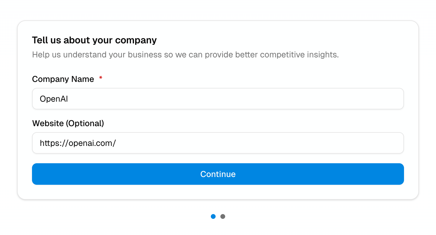Advance using the second carousel indicator
This screenshot has height=235, width=436.
click(x=223, y=216)
